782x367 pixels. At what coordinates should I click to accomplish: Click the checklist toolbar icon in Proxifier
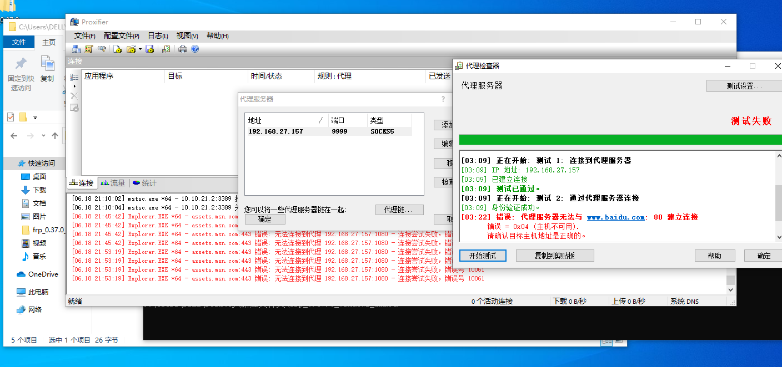tap(166, 49)
